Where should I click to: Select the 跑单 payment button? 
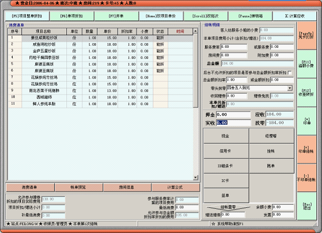[271, 166]
